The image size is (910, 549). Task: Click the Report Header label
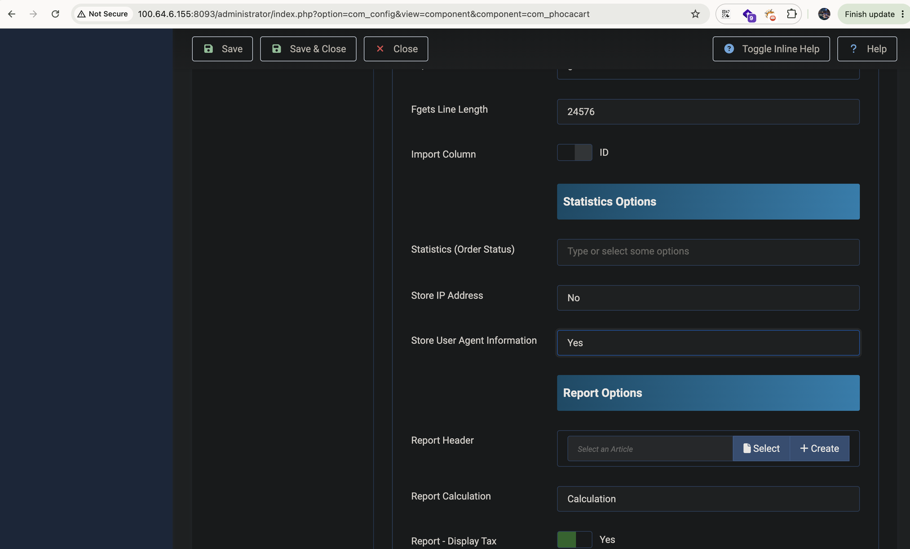coord(442,440)
